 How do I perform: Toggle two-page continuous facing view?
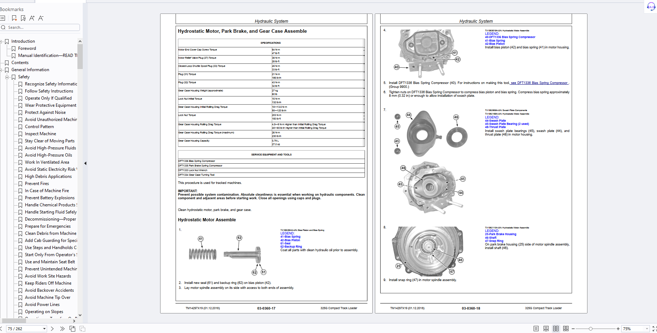tap(566, 329)
